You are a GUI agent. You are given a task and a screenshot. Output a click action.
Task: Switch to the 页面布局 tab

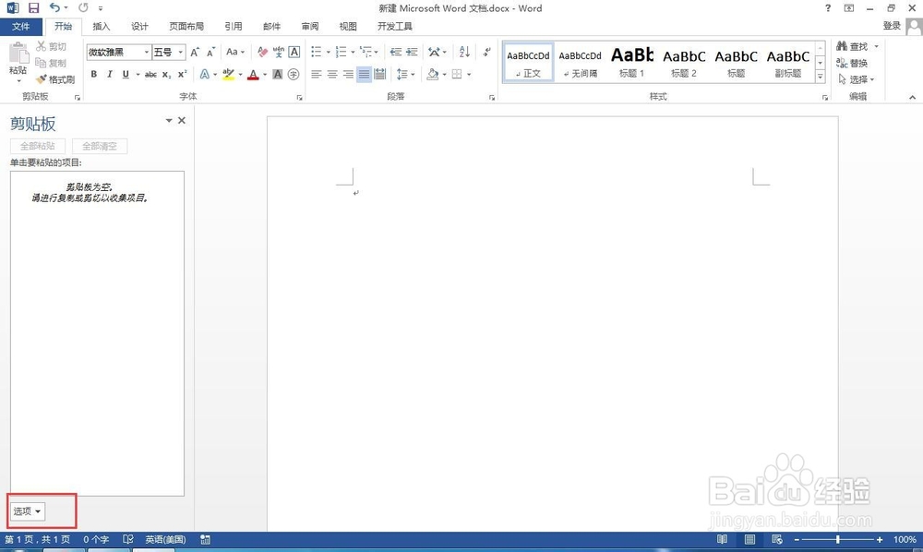pos(186,27)
